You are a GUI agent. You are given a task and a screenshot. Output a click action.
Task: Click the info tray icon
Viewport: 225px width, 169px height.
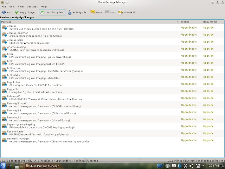pos(167,166)
